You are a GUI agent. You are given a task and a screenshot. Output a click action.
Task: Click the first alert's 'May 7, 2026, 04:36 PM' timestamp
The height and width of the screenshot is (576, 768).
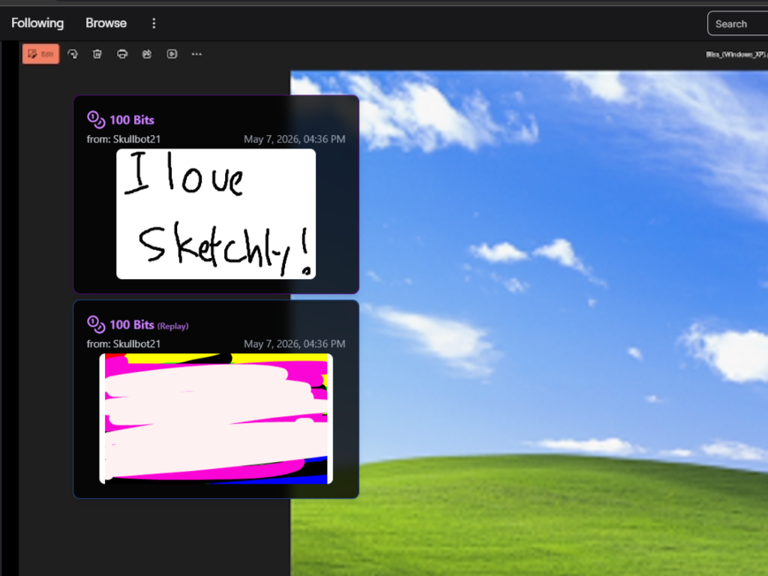pyautogui.click(x=294, y=139)
